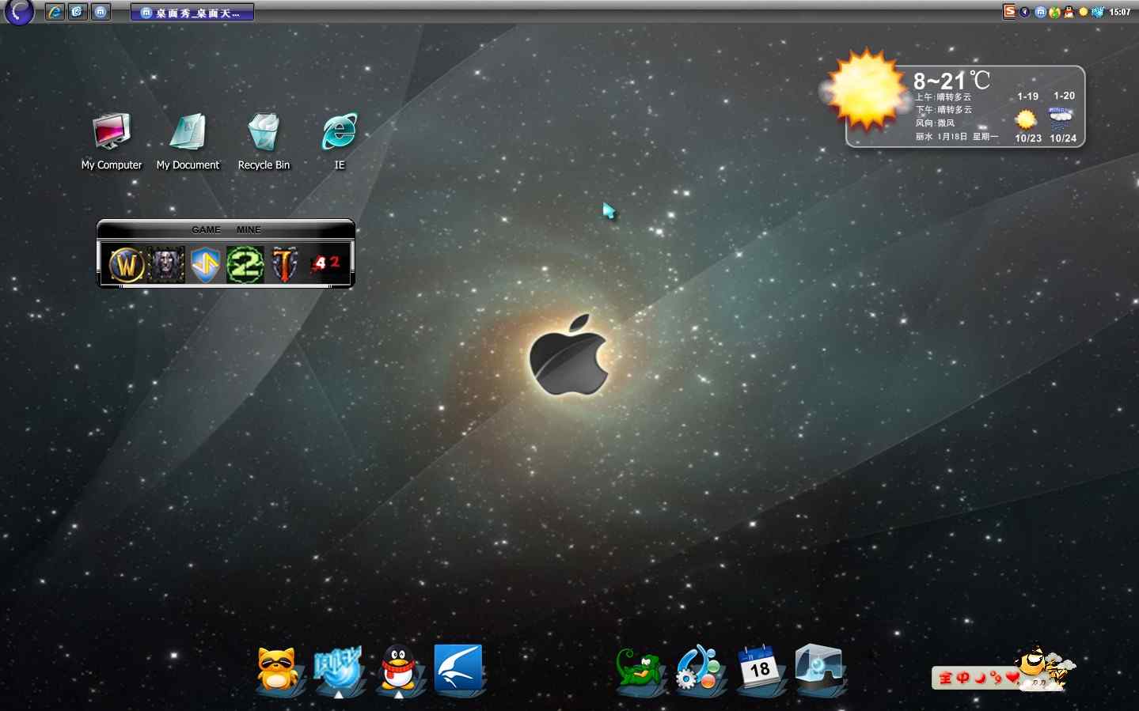Click the large sun weather image

pos(865,89)
